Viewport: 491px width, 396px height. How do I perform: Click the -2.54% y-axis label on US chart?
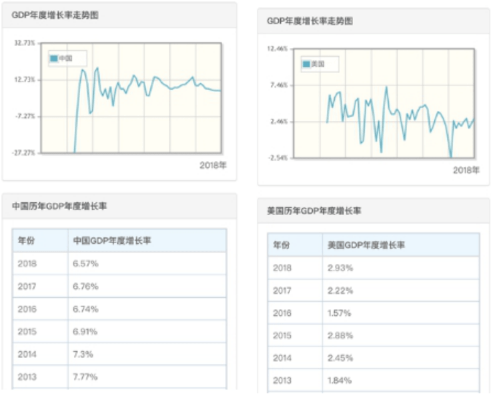[277, 158]
